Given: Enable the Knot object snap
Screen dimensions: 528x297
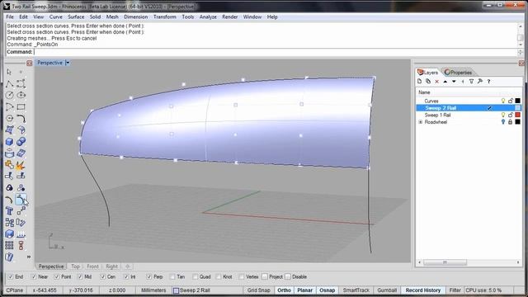Looking at the screenshot, I should pos(219,276).
